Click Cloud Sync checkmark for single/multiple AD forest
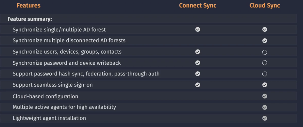This screenshot has width=303, height=127. (x=265, y=29)
